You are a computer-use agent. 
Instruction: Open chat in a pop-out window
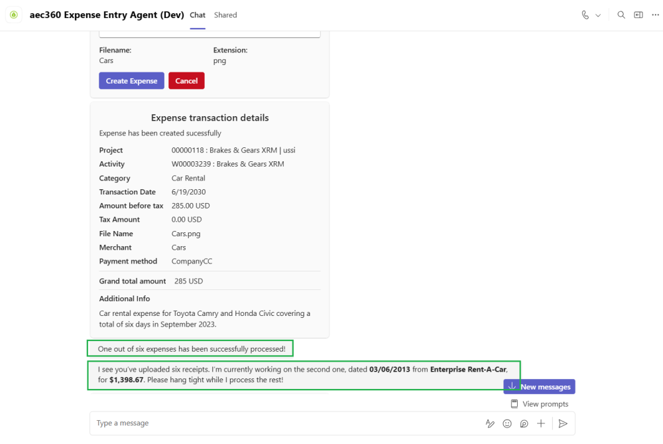tap(638, 15)
